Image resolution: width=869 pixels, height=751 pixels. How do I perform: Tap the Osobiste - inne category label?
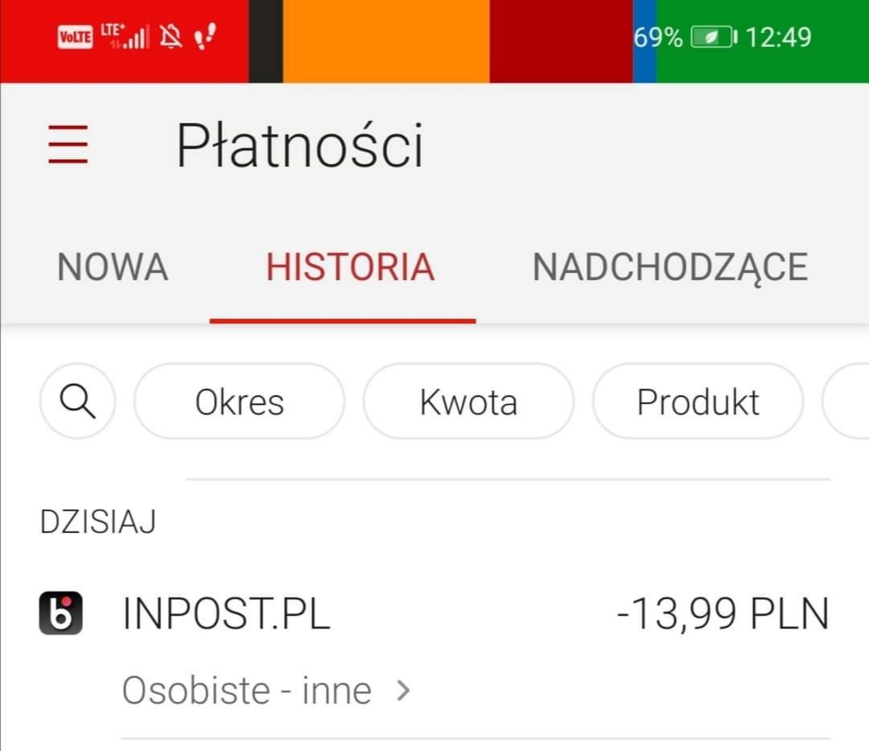[x=247, y=691]
